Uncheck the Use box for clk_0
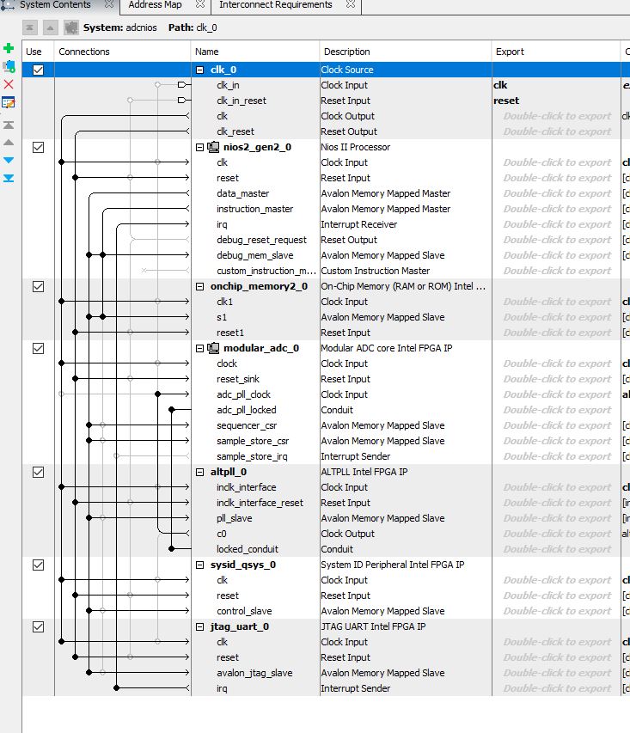The image size is (630, 733). 39,70
